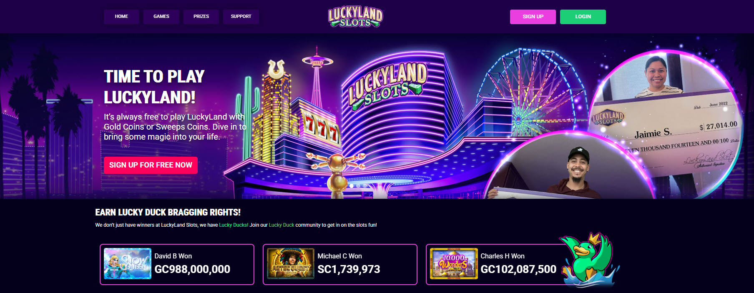Open the 10,000 Wonders game thumbnail

coord(454,263)
